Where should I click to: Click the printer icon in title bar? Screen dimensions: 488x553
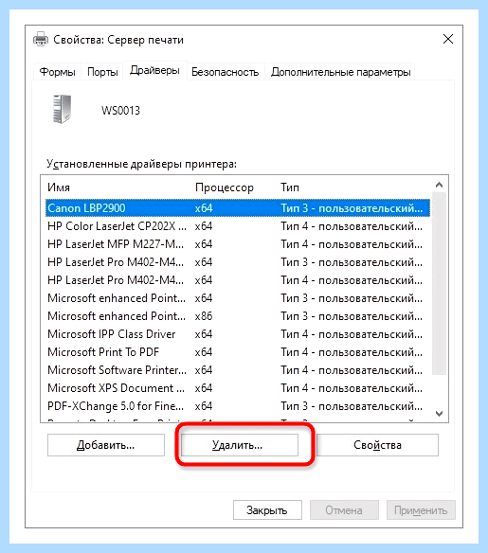click(41, 39)
